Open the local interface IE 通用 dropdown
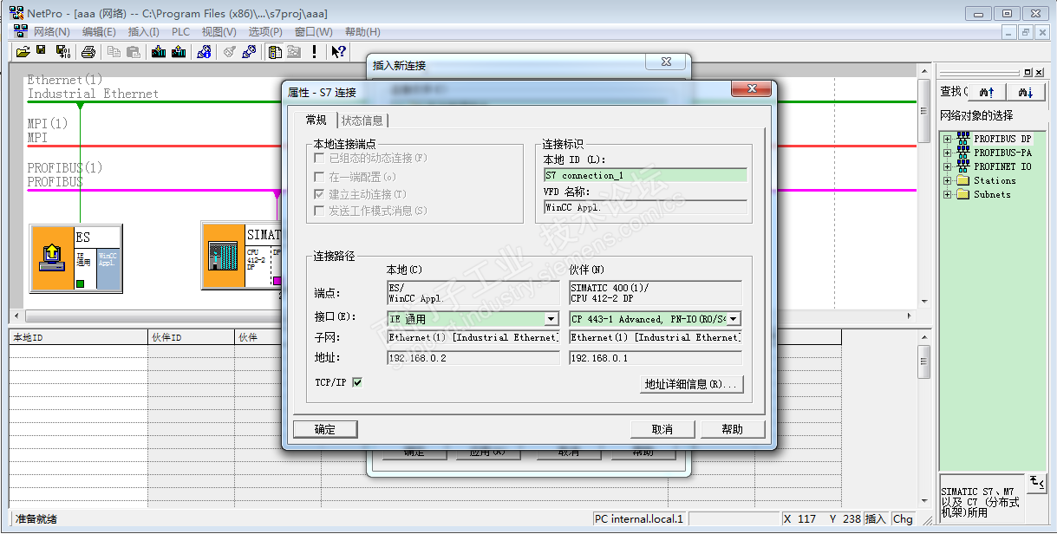Screen dimensions: 1057x534 (x=551, y=319)
